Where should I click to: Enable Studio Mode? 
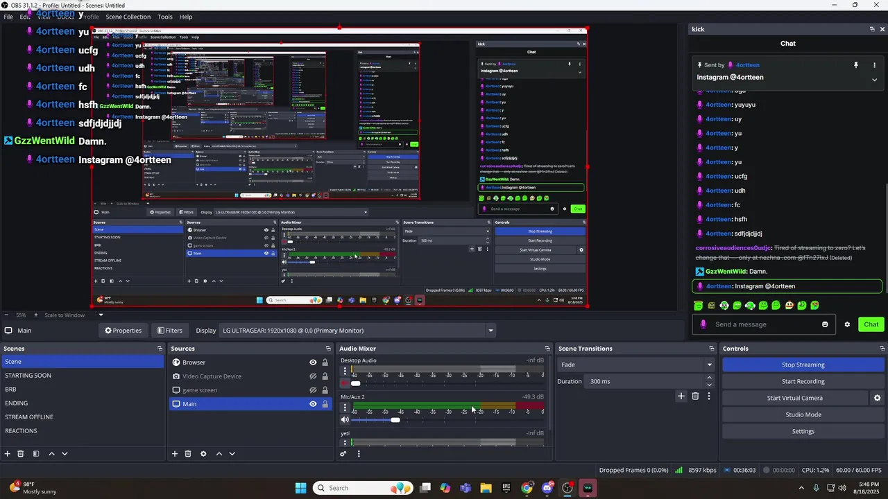pyautogui.click(x=803, y=414)
